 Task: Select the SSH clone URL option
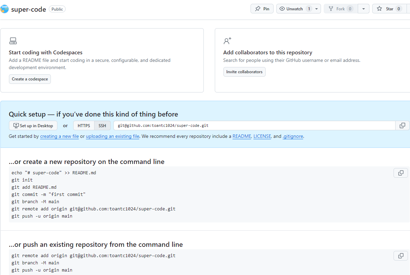pyautogui.click(x=102, y=125)
